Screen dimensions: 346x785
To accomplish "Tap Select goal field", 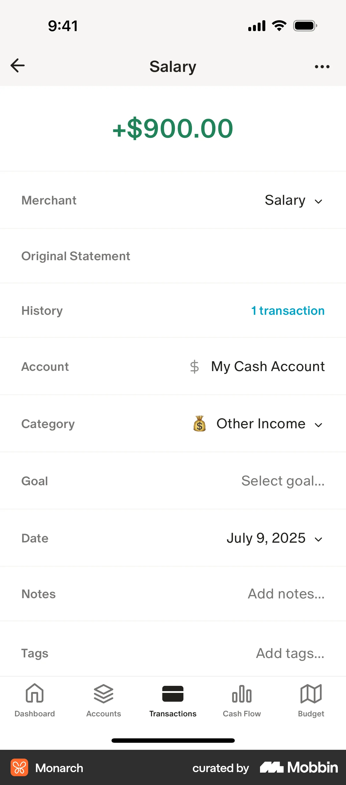I will click(x=283, y=481).
